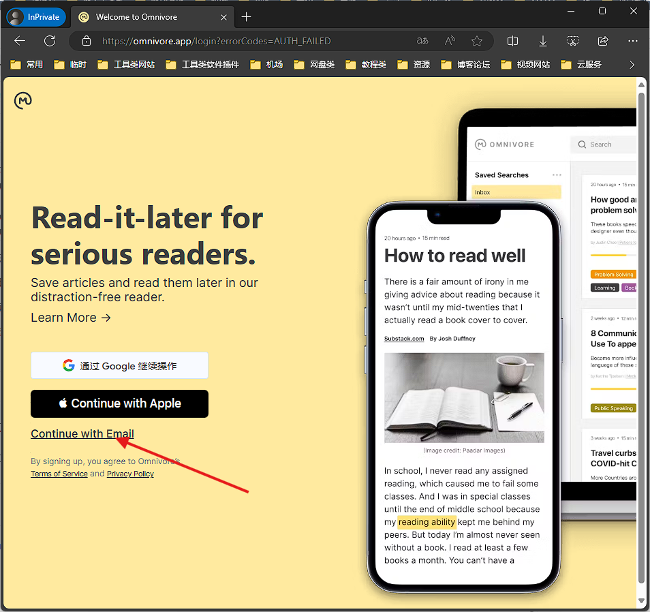Refresh the current page

coord(50,41)
